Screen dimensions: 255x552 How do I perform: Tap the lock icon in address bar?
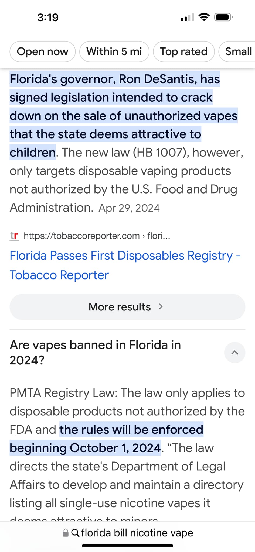(66, 533)
